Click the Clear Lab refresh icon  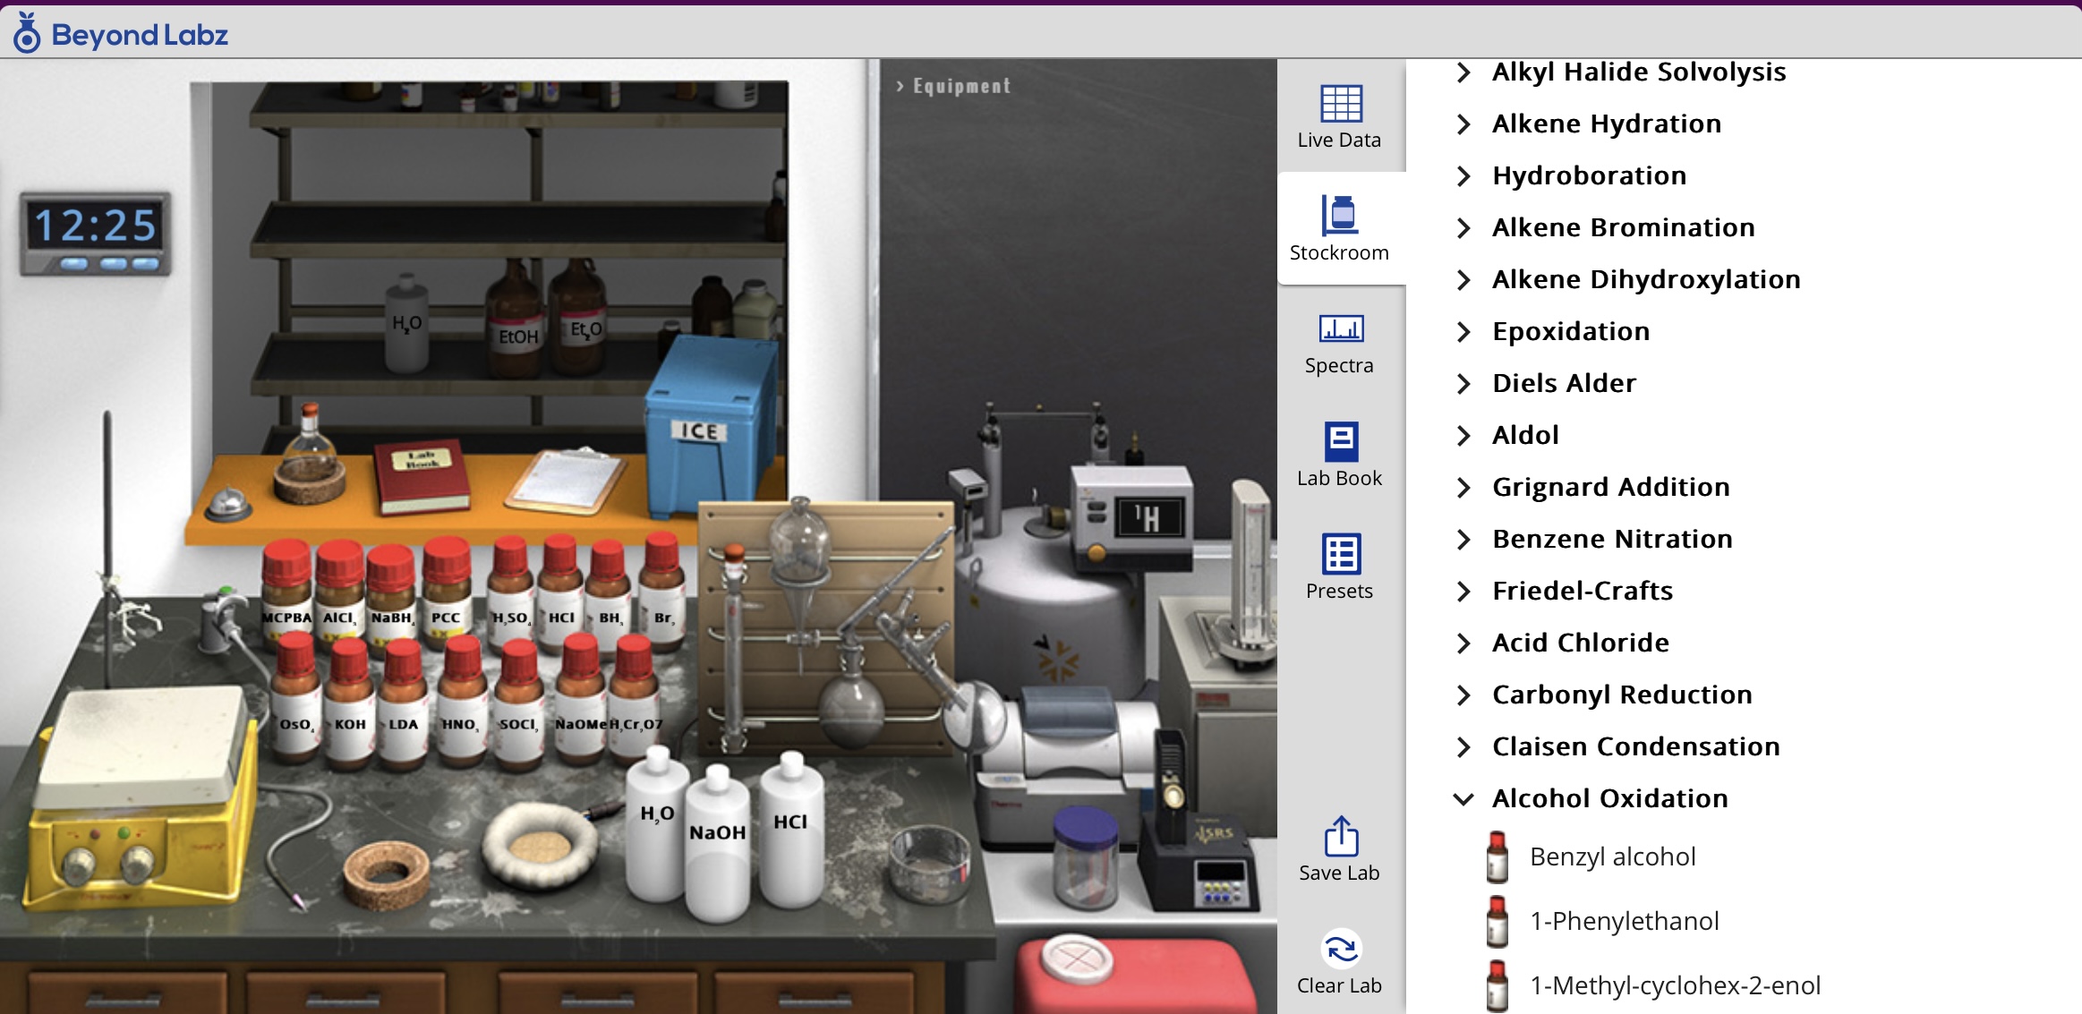coord(1340,950)
